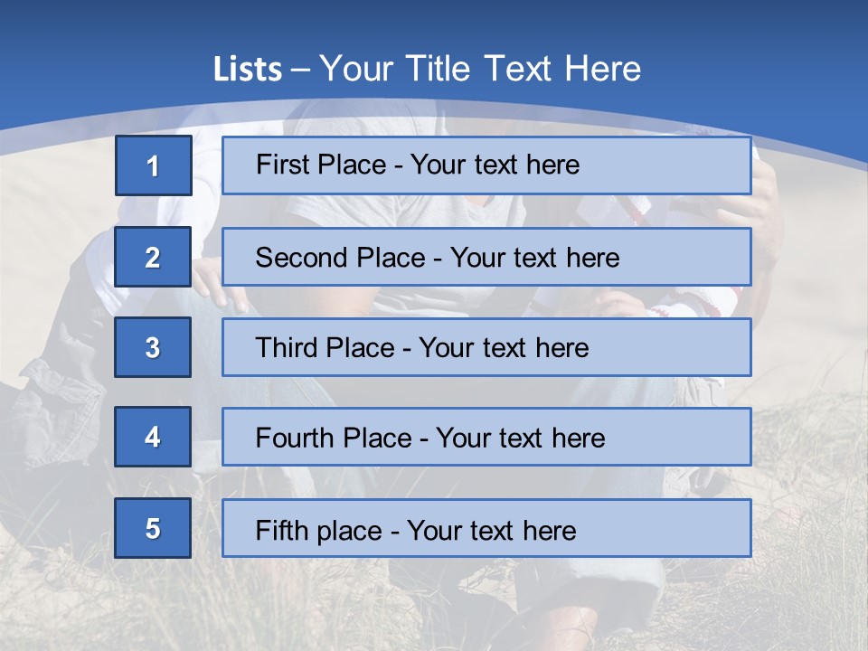
Task: Select the number 2 box
Action: [153, 257]
